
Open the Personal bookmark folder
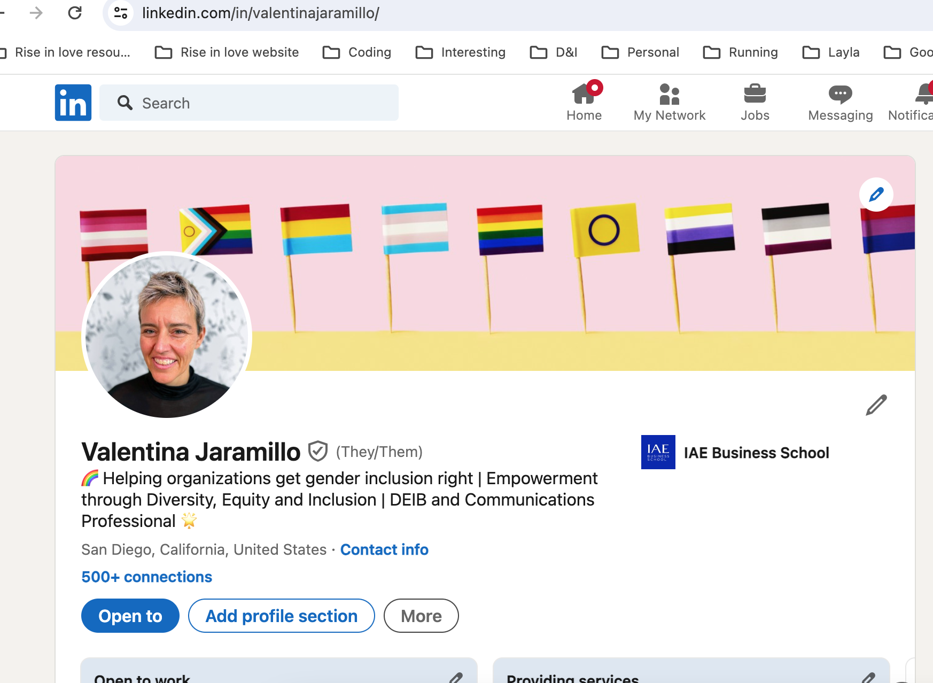coord(640,52)
